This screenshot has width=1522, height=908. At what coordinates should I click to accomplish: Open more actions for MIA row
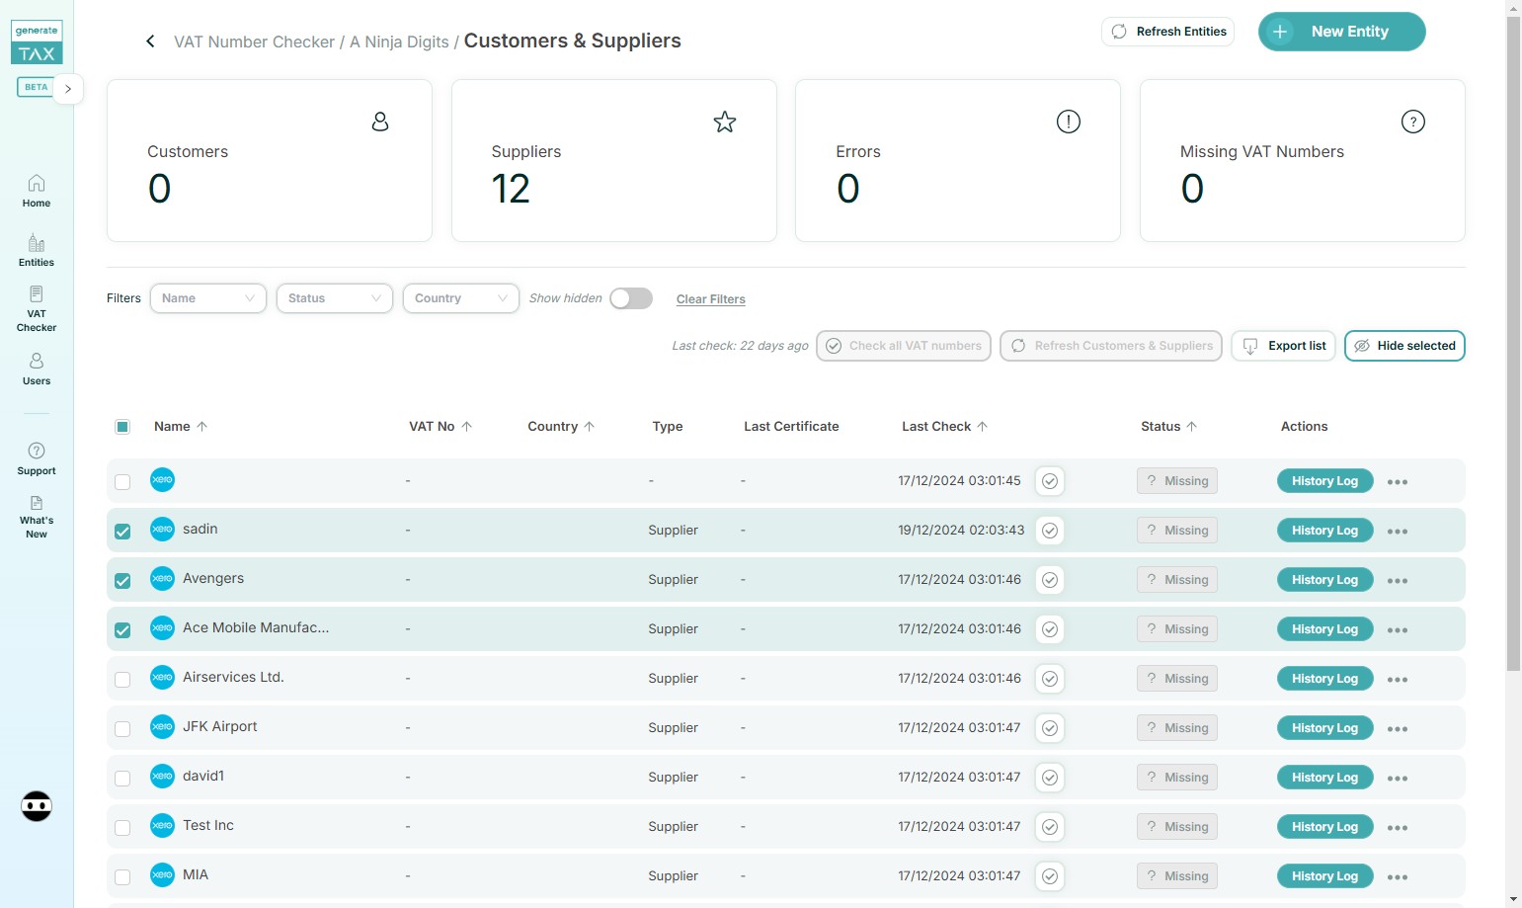click(1398, 877)
